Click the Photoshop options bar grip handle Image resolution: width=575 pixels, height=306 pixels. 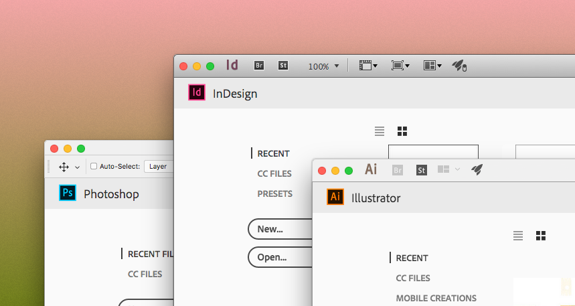coord(48,167)
